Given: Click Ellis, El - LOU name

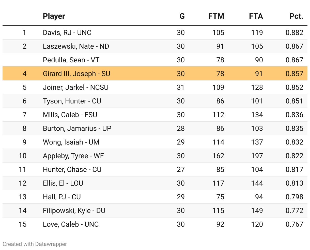Looking at the screenshot, I should coord(63,183).
